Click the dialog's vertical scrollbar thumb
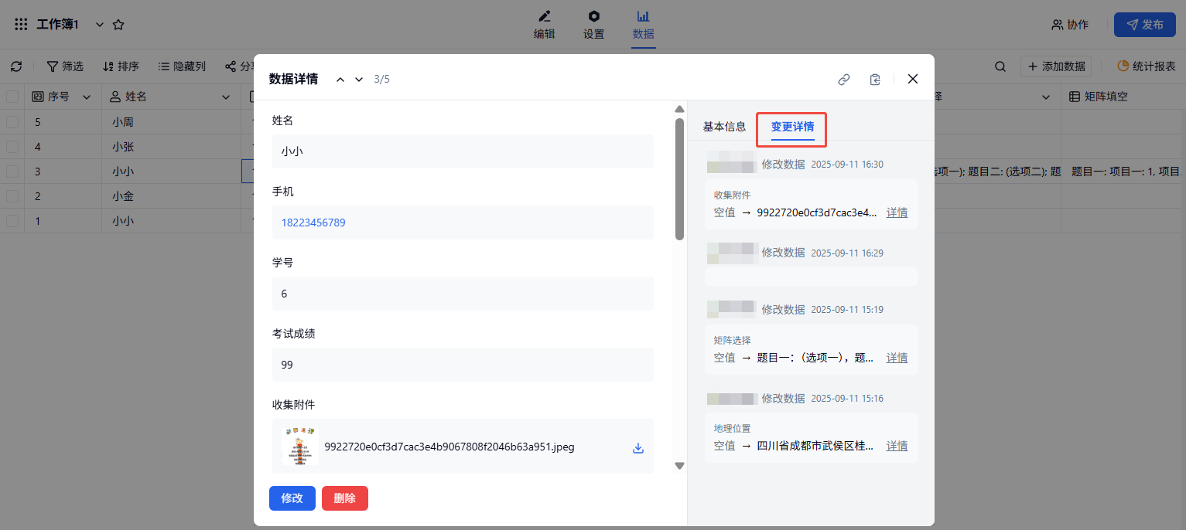Viewport: 1186px width, 530px height. [679, 178]
